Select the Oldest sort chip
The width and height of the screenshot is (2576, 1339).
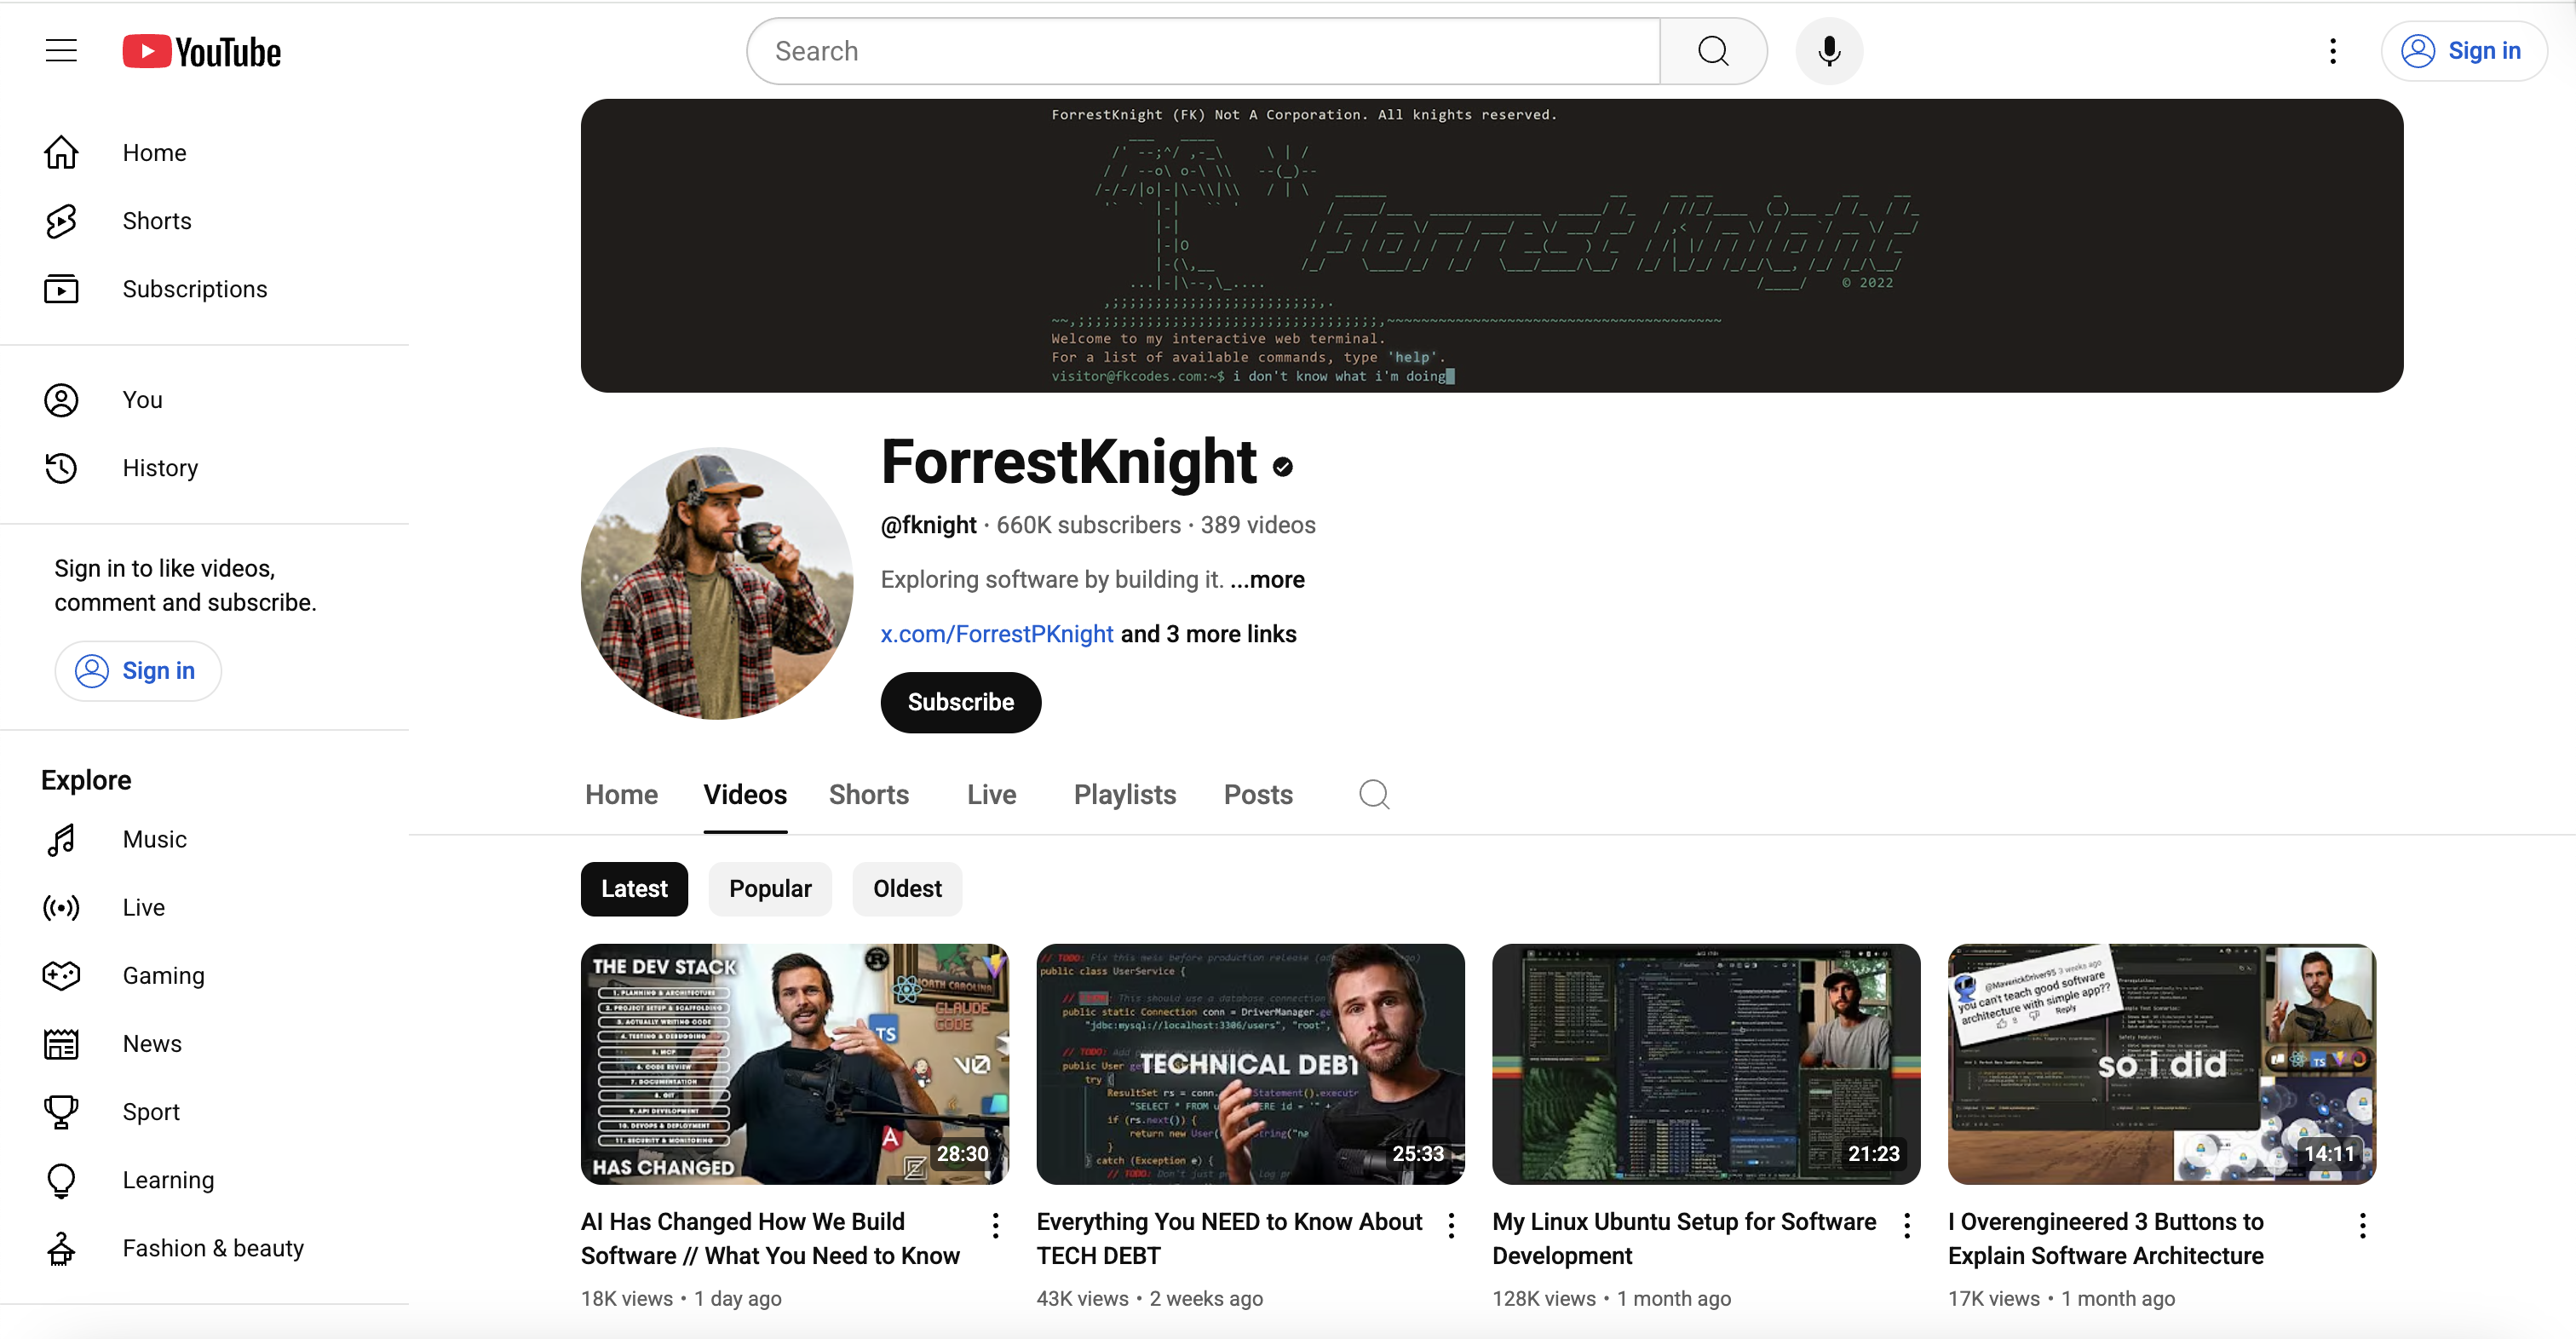[907, 889]
